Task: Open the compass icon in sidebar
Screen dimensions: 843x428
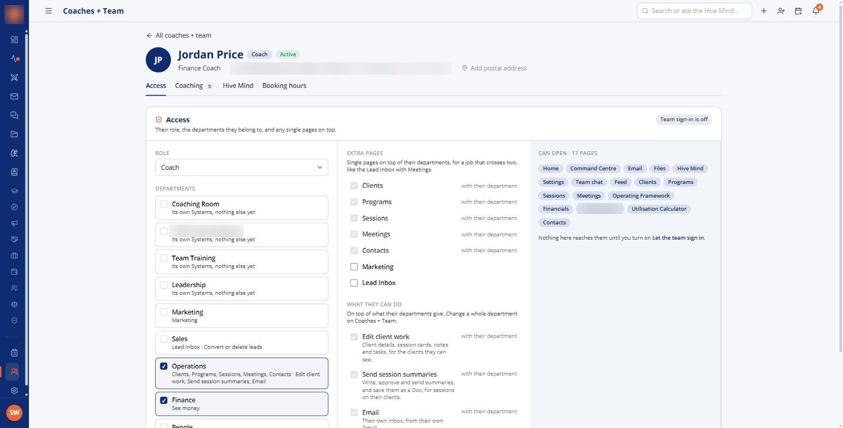Action: [x=14, y=207]
